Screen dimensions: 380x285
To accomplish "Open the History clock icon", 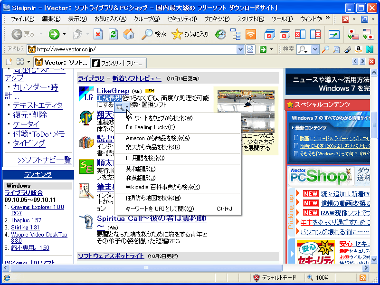I will (220, 34).
